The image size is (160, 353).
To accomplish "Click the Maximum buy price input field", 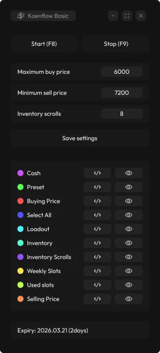I will point(122,72).
